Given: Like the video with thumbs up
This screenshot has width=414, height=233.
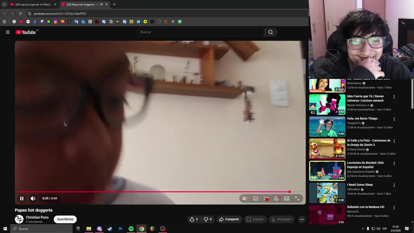Looking at the screenshot, I should pos(193,219).
